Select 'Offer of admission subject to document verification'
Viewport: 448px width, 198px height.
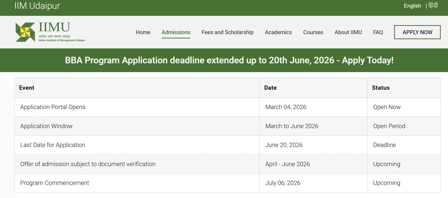137,164
